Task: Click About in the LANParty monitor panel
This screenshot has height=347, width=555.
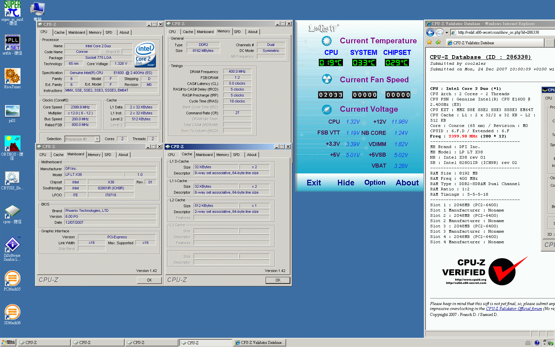Action: coord(407,183)
